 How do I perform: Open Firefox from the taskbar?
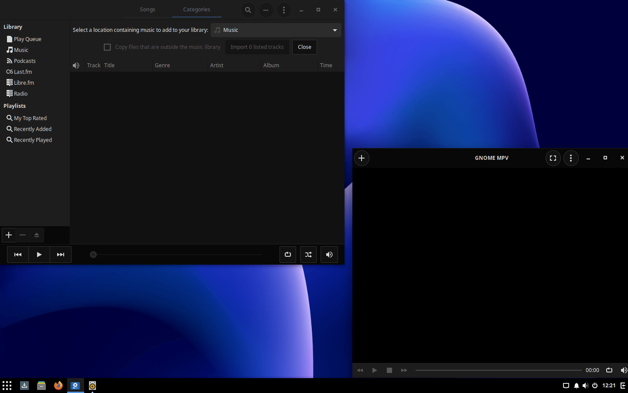point(58,386)
